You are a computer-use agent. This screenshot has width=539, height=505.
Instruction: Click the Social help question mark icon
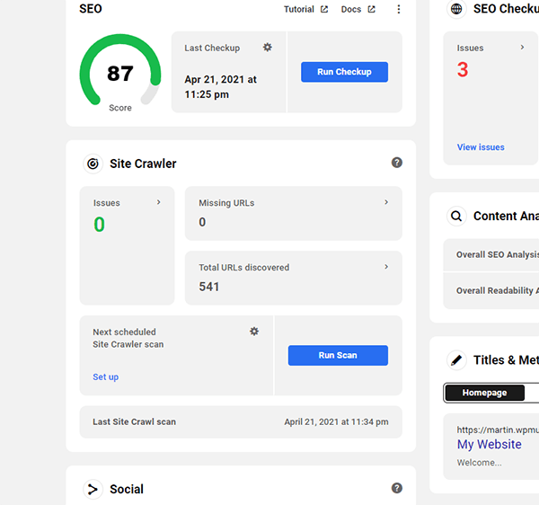(397, 488)
